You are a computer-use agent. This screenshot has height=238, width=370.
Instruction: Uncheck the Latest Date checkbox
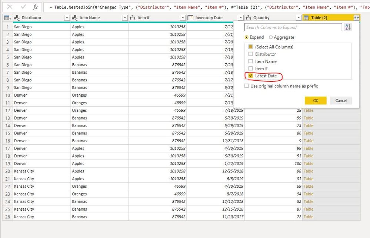pos(250,76)
